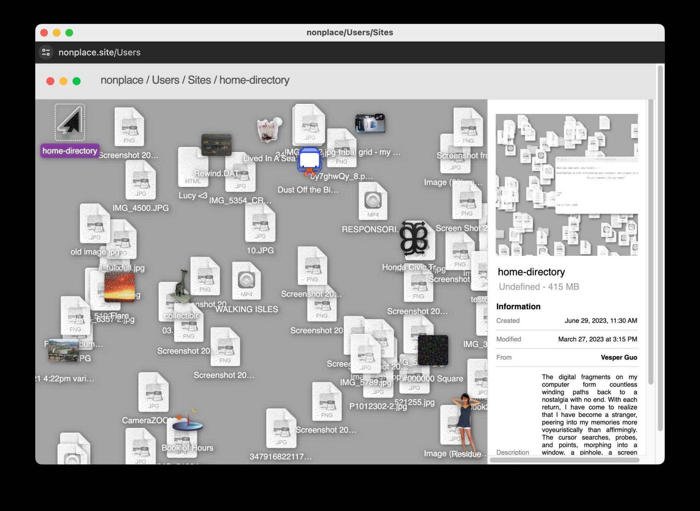Screen dimensions: 700x511
Task: Click the Users breadcrumb in path
Action: [x=165, y=80]
